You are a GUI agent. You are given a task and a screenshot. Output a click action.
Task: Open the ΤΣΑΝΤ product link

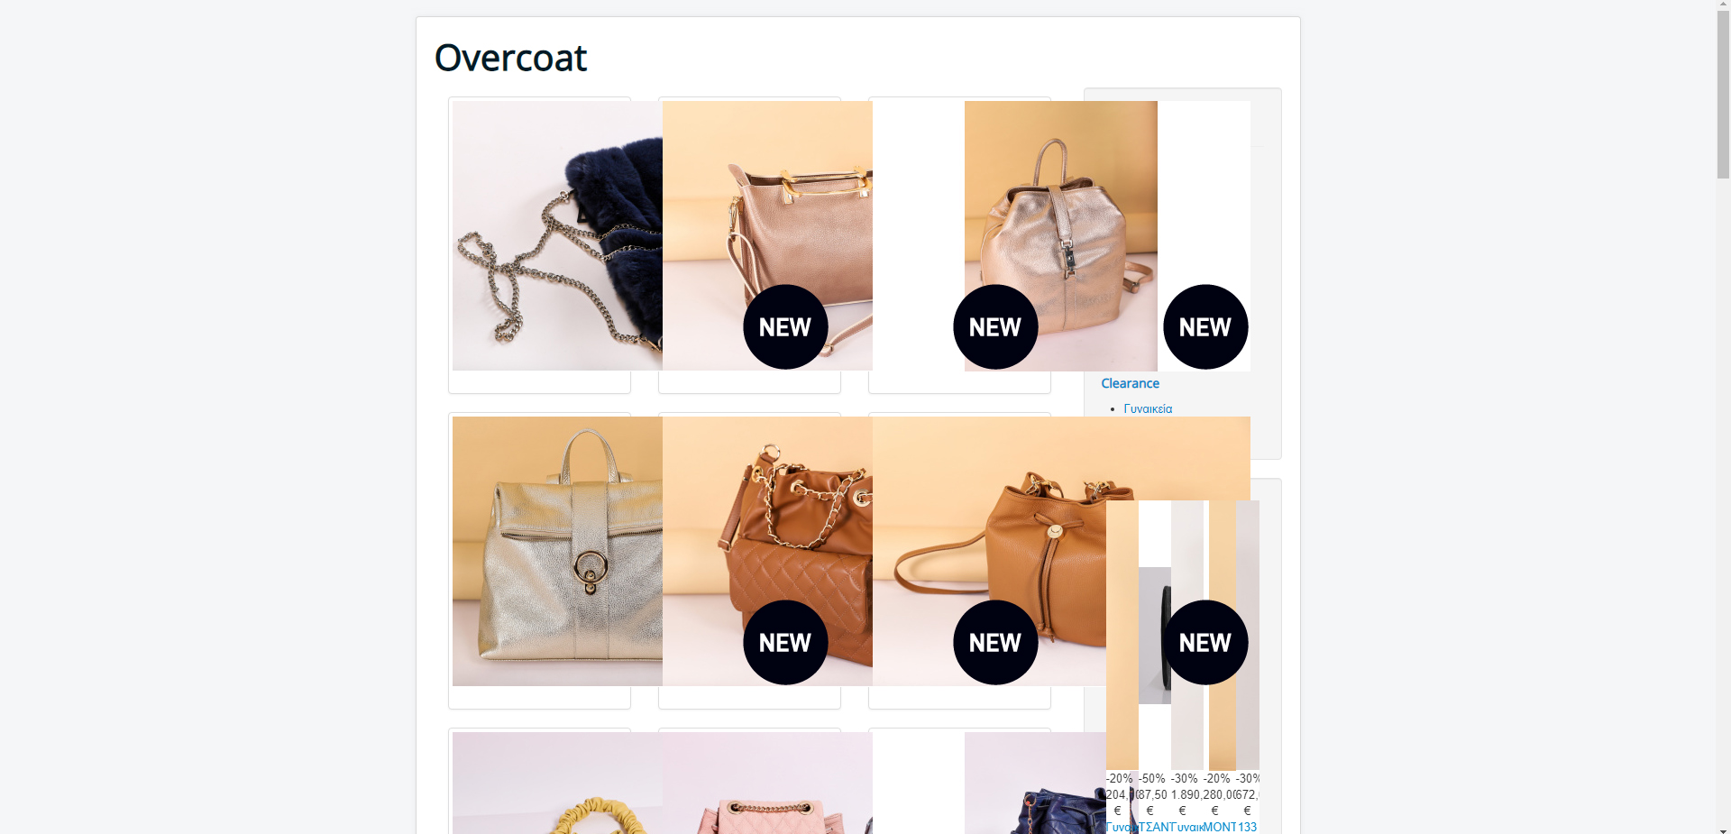coord(1155,827)
